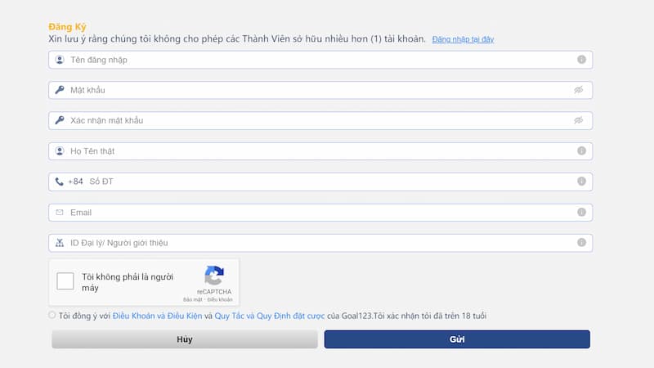Screen dimensions: 654x368
Task: Focus the Tên đăng nhập input field
Action: [x=319, y=60]
